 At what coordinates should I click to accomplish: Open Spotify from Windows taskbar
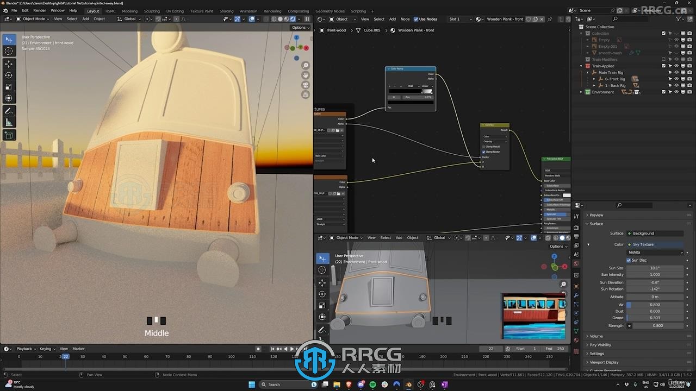coord(372,384)
